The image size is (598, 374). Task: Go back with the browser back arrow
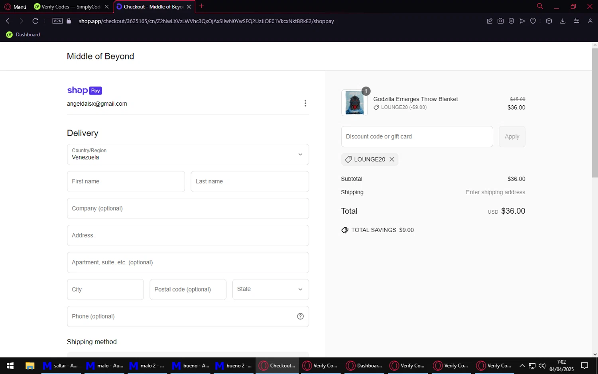click(x=8, y=21)
